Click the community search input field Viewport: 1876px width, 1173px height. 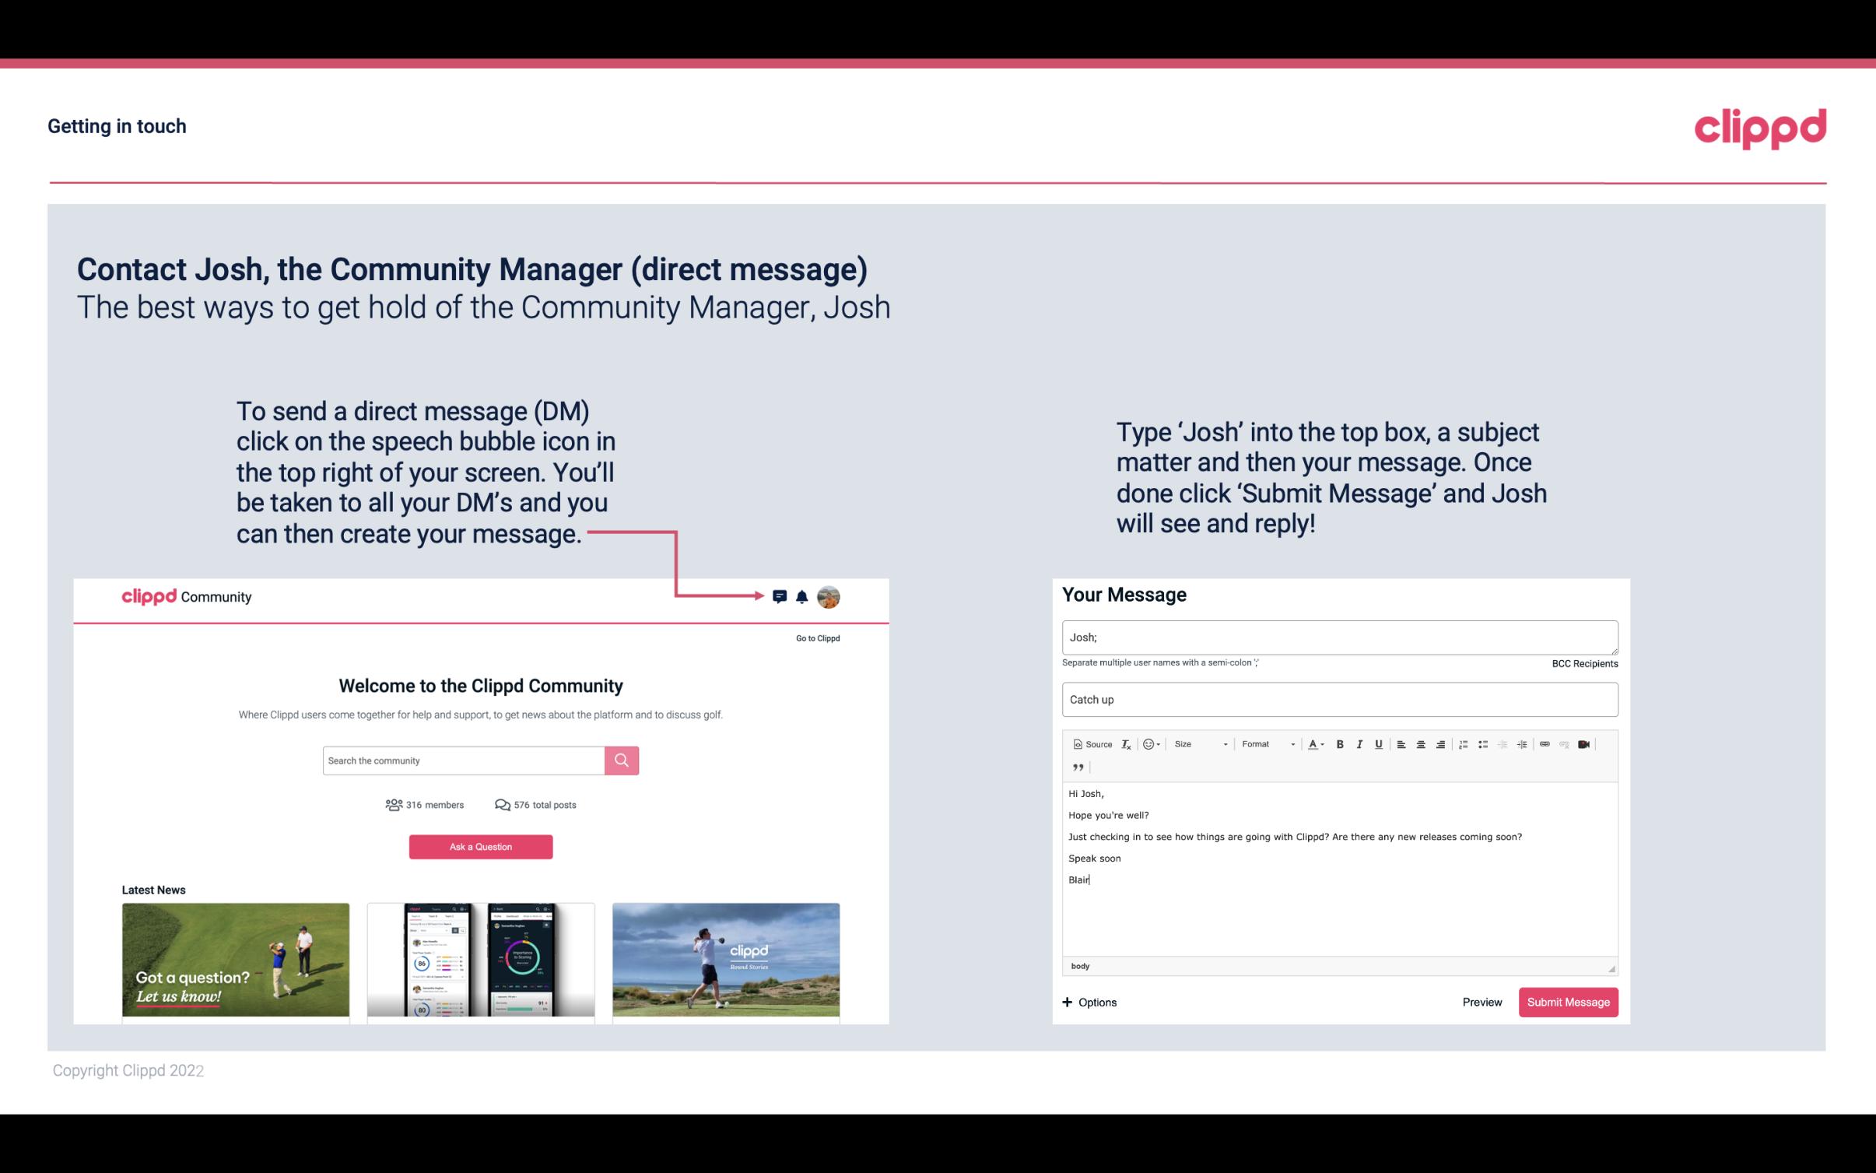(x=465, y=760)
